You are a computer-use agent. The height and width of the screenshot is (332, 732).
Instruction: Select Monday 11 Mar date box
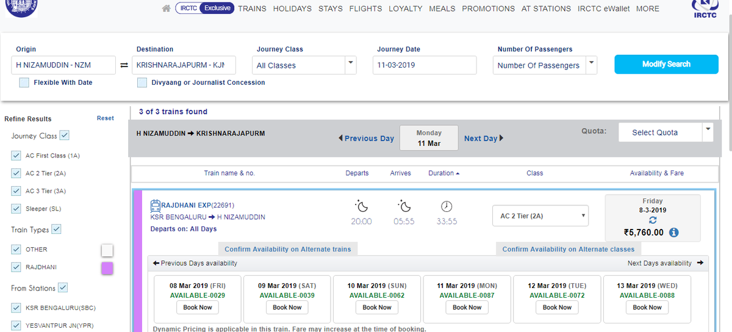click(429, 138)
